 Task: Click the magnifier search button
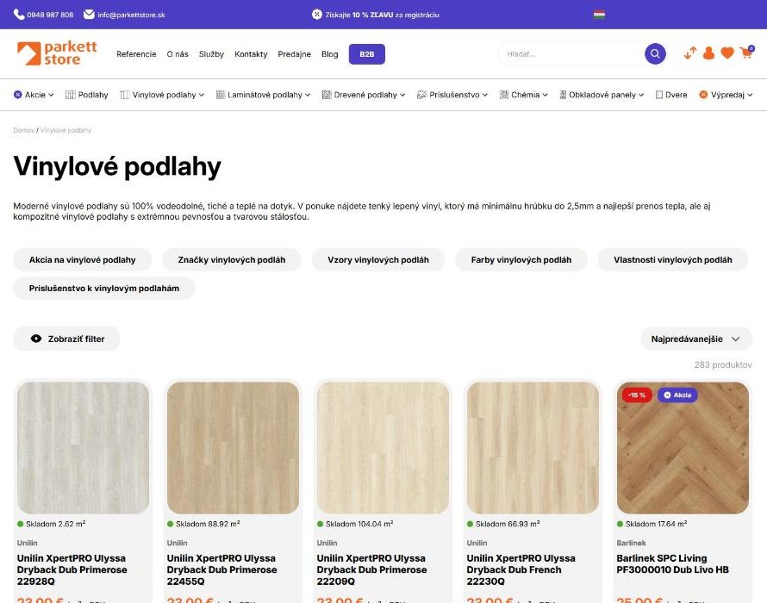655,53
